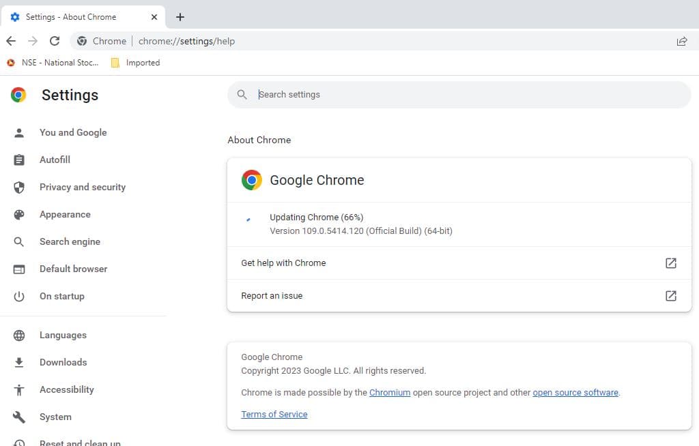Follow the open source software link

pyautogui.click(x=575, y=393)
